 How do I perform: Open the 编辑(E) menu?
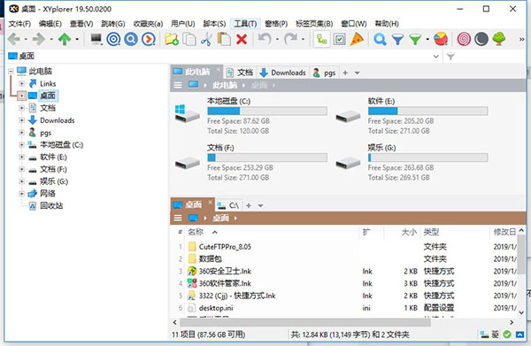point(50,24)
